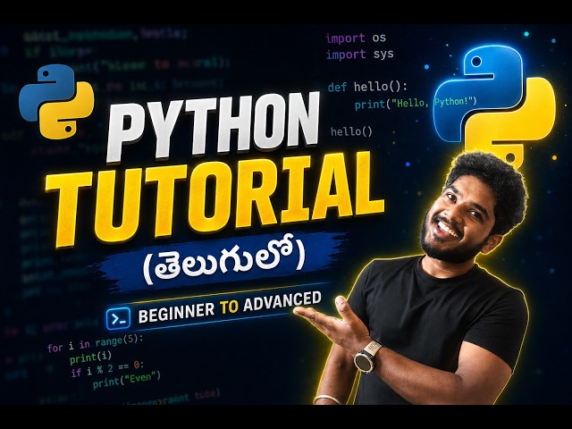Click the 'import os' code line

tap(356, 38)
